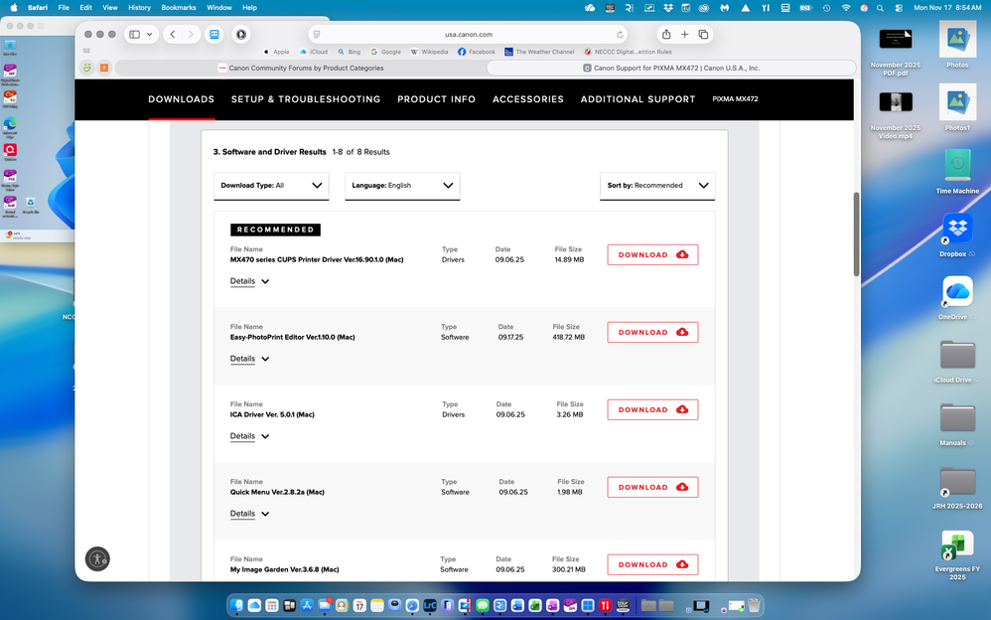Open Wikipedia from the favorites bar
991x620 pixels.
click(429, 52)
